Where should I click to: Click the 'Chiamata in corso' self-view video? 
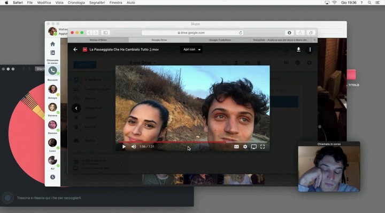[329, 169]
